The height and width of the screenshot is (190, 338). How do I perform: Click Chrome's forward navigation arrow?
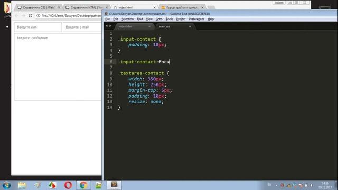point(23,15)
